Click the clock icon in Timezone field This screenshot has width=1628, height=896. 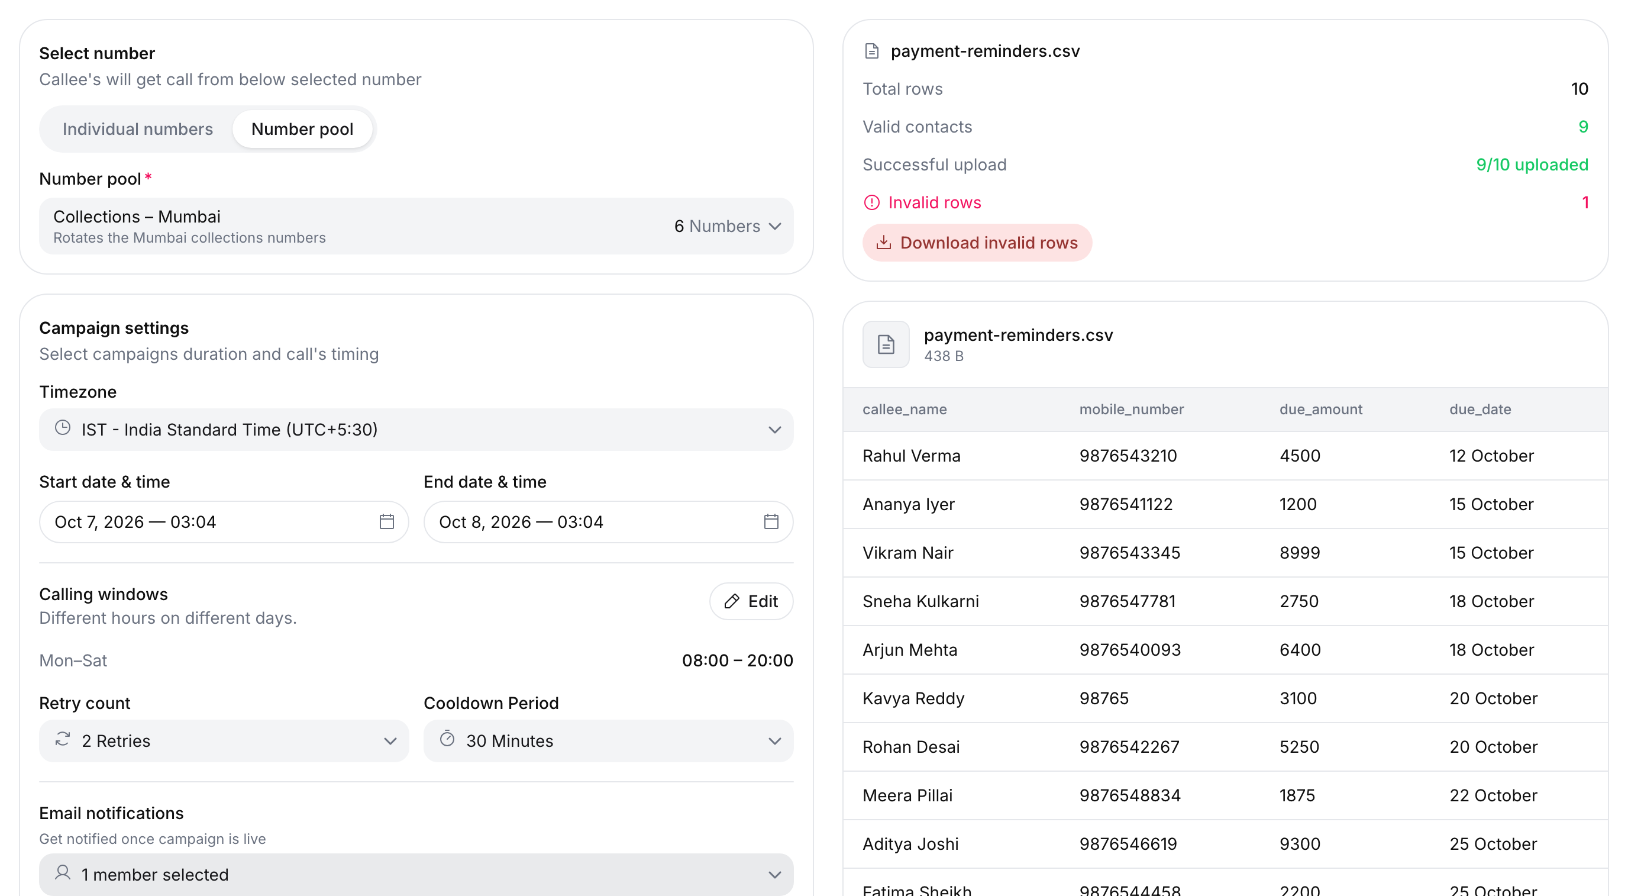pyautogui.click(x=63, y=428)
